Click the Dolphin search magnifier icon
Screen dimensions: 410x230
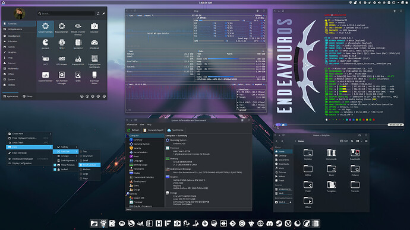point(352,141)
